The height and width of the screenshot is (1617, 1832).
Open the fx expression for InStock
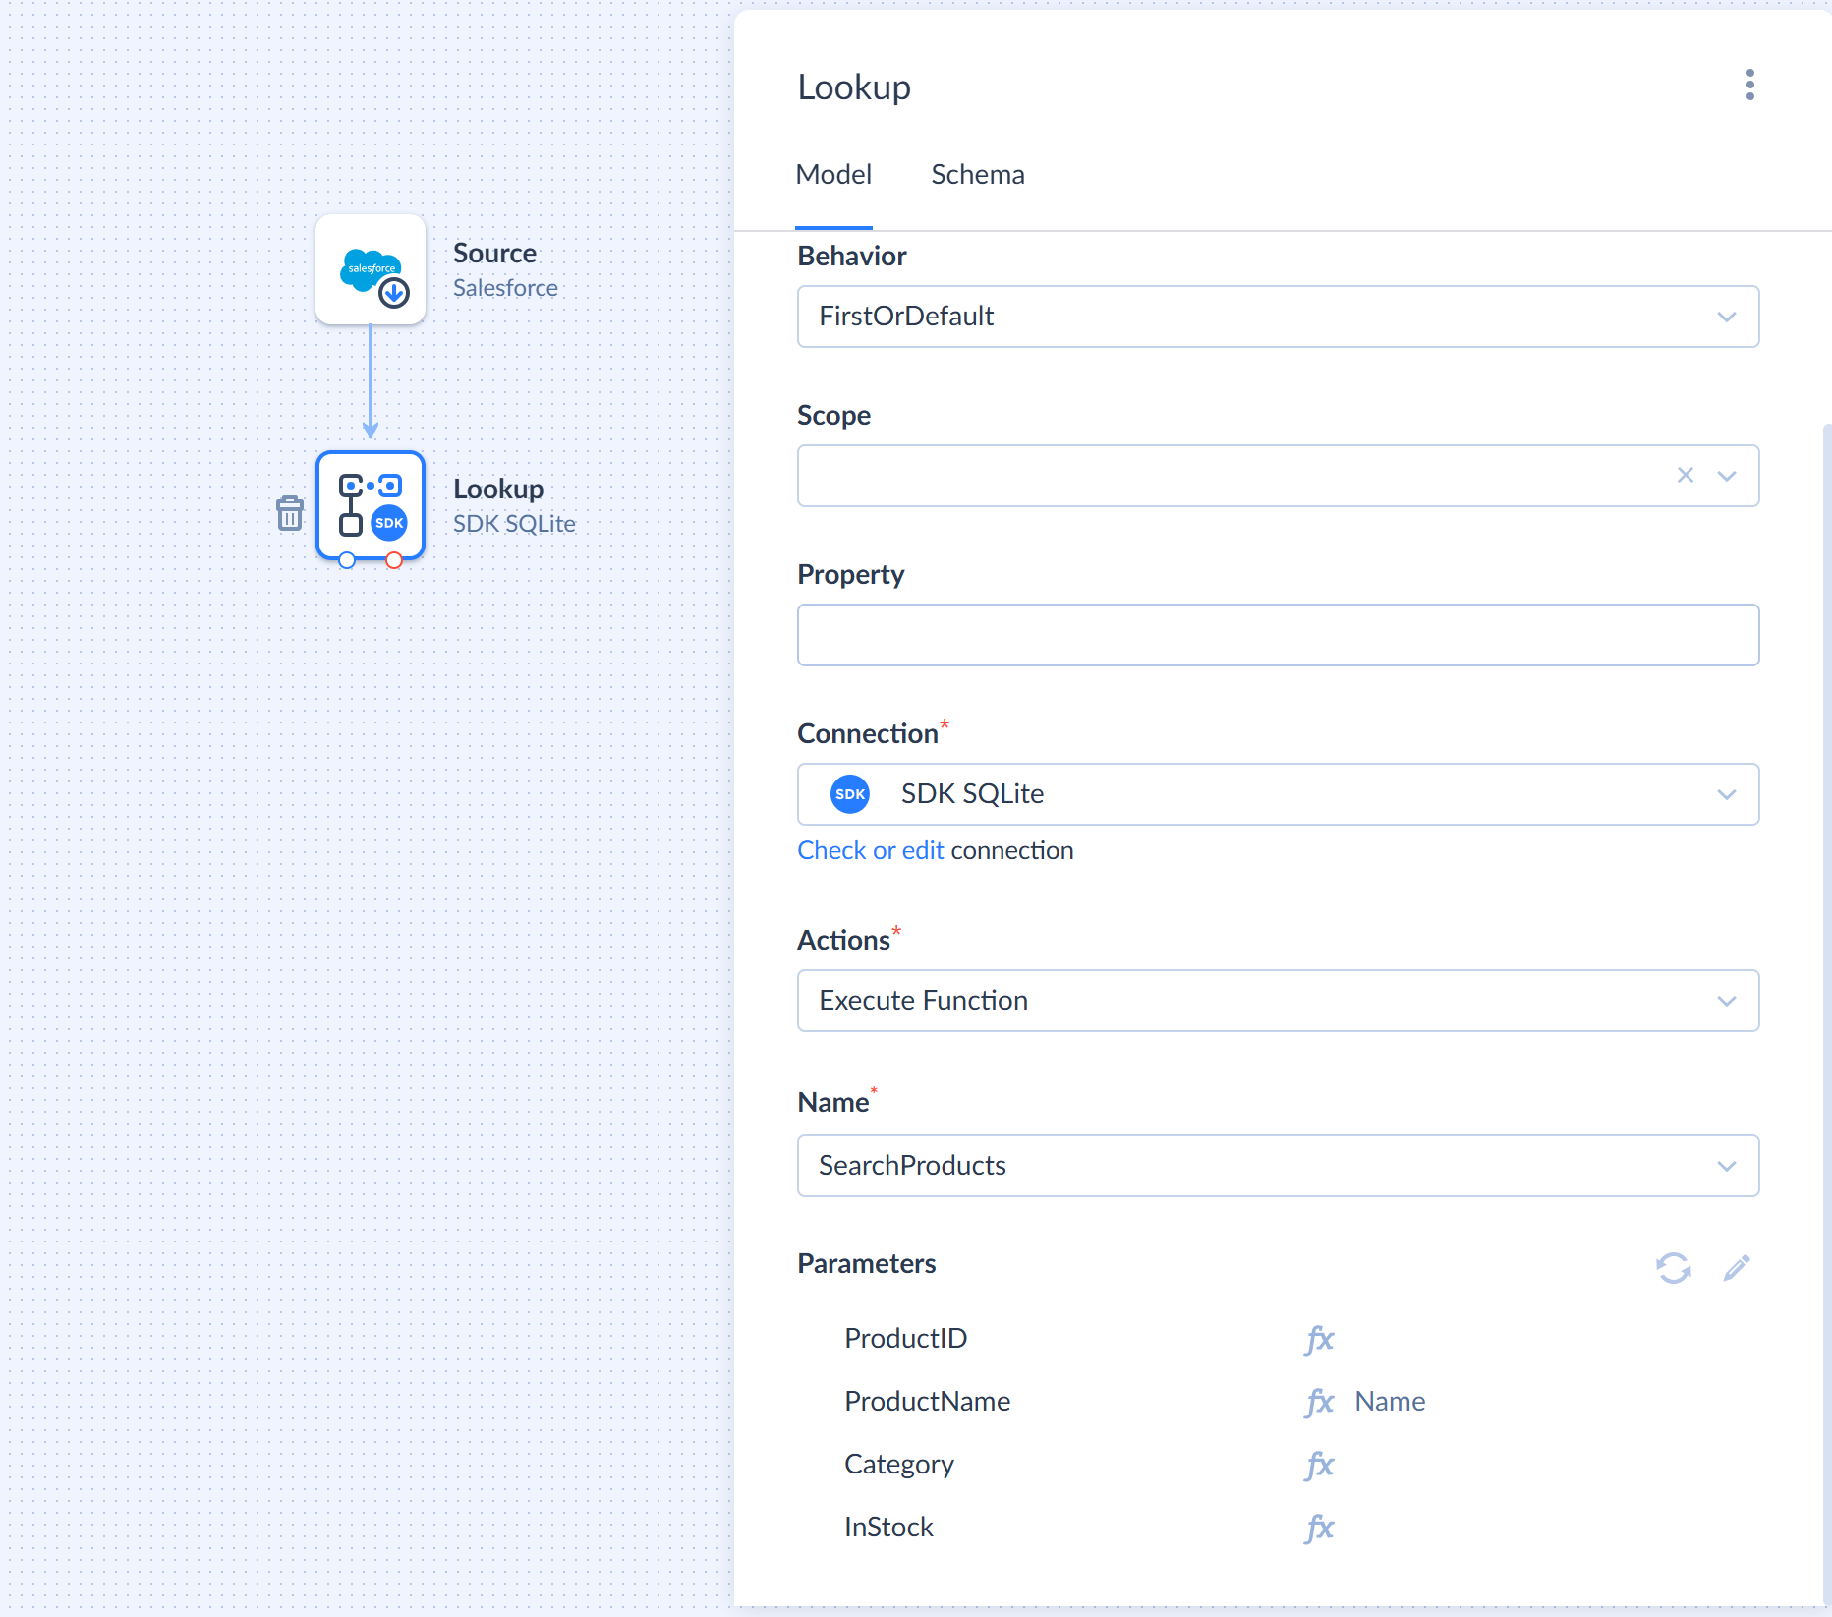(1319, 1528)
